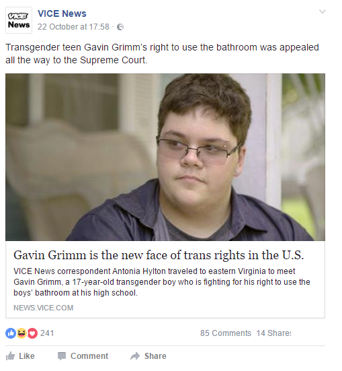Show the 85 Comments
Screen dimensions: 342x371
pyautogui.click(x=226, y=333)
